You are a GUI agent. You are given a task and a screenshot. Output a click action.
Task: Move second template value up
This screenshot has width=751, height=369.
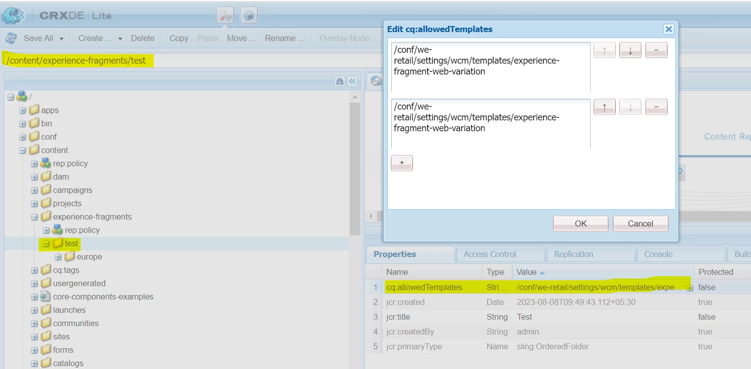point(604,107)
